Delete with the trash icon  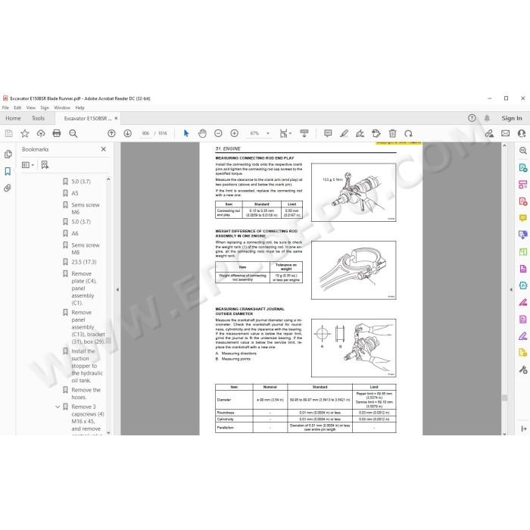(392, 133)
